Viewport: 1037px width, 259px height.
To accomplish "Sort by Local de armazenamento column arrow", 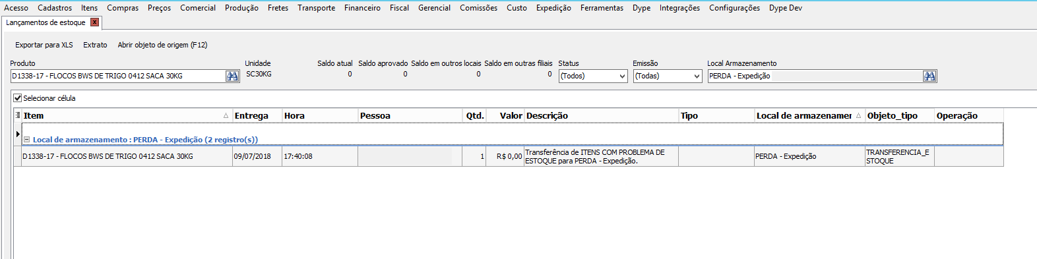I will (x=858, y=115).
